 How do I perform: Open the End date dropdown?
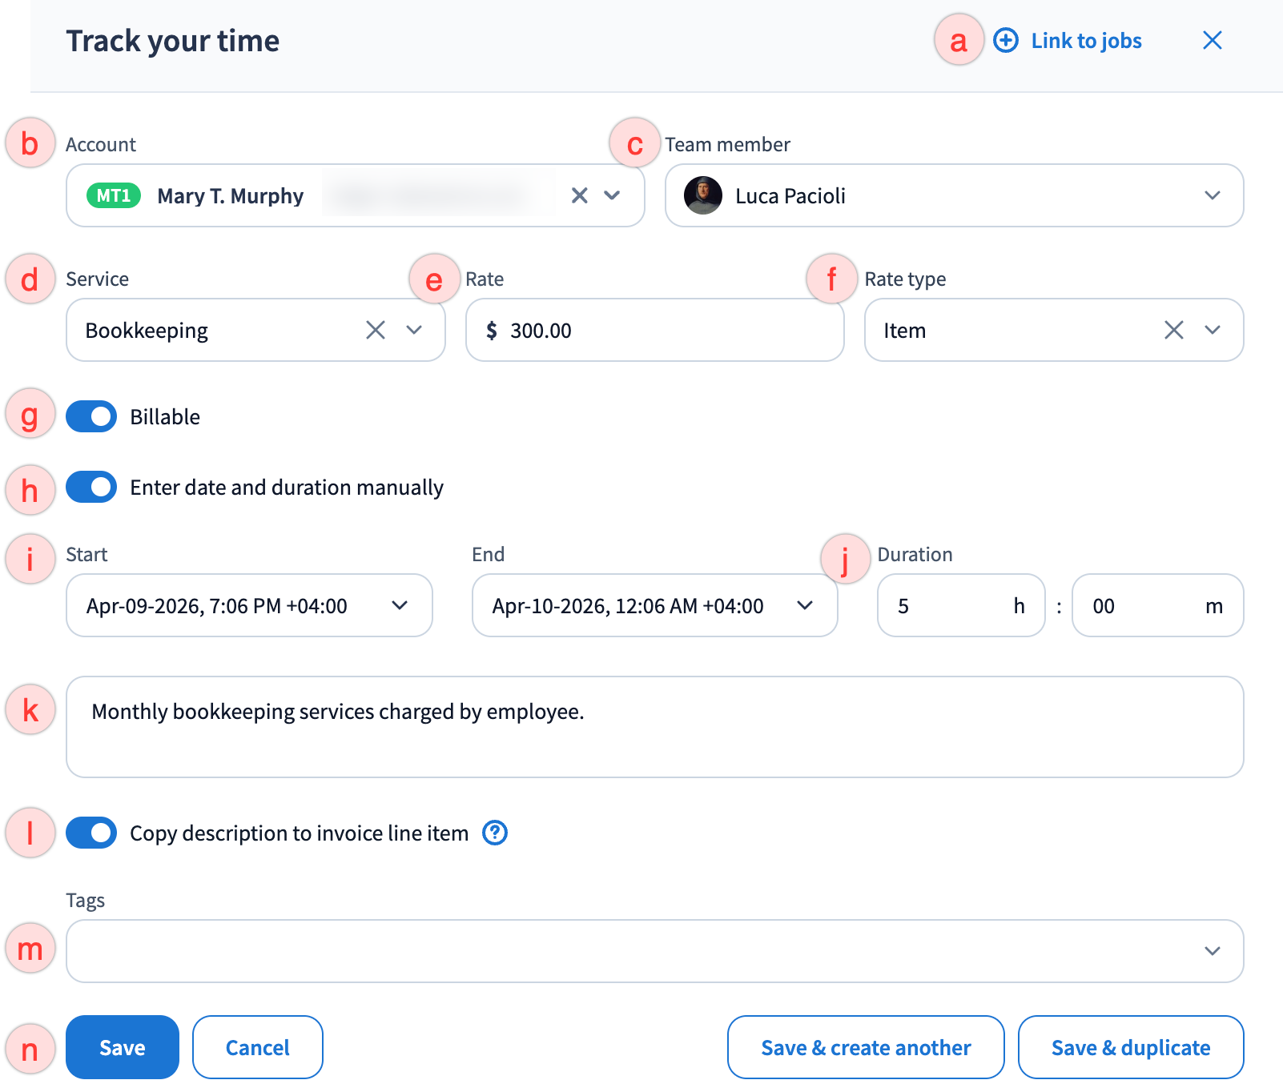tap(805, 605)
